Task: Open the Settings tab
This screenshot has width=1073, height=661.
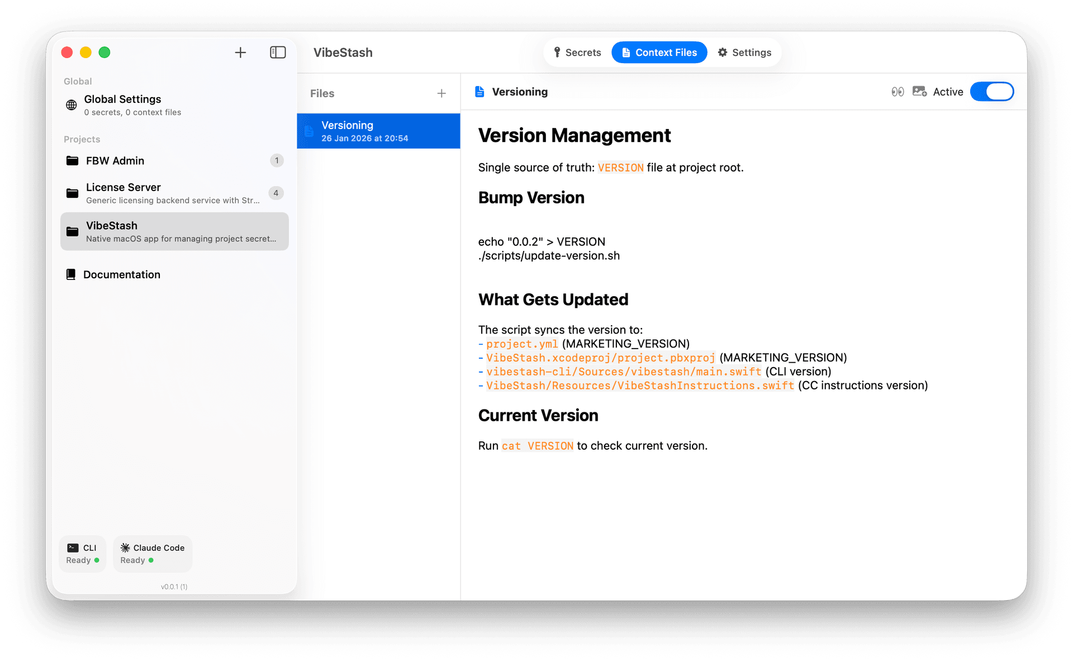Action: [744, 52]
